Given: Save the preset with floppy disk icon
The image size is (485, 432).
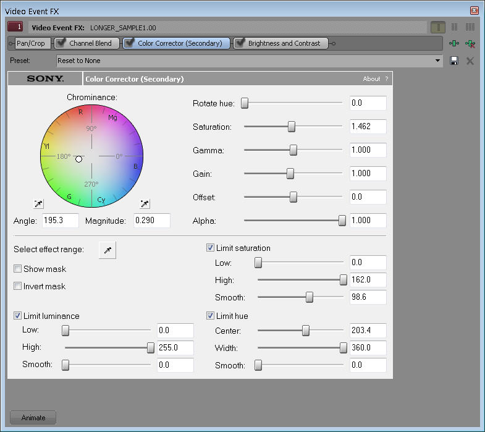Looking at the screenshot, I should click(x=454, y=61).
